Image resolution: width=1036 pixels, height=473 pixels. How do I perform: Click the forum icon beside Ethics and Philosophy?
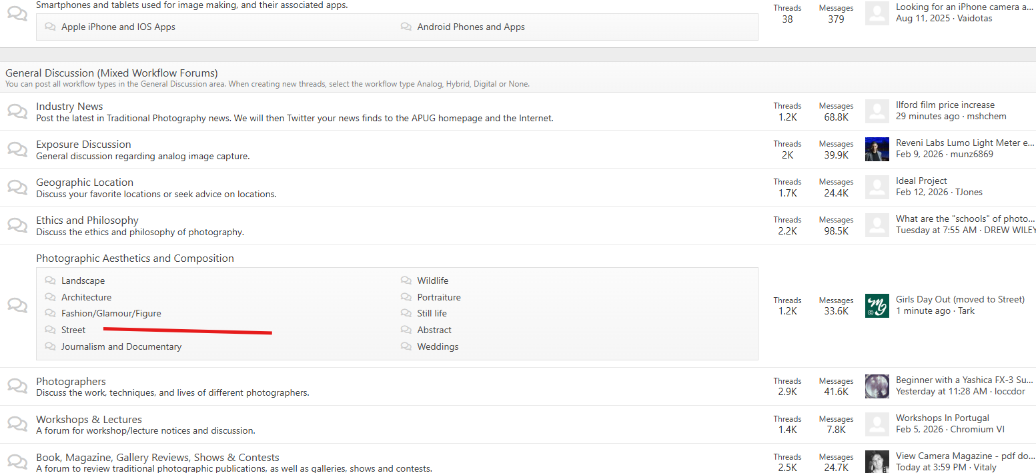pos(17,225)
